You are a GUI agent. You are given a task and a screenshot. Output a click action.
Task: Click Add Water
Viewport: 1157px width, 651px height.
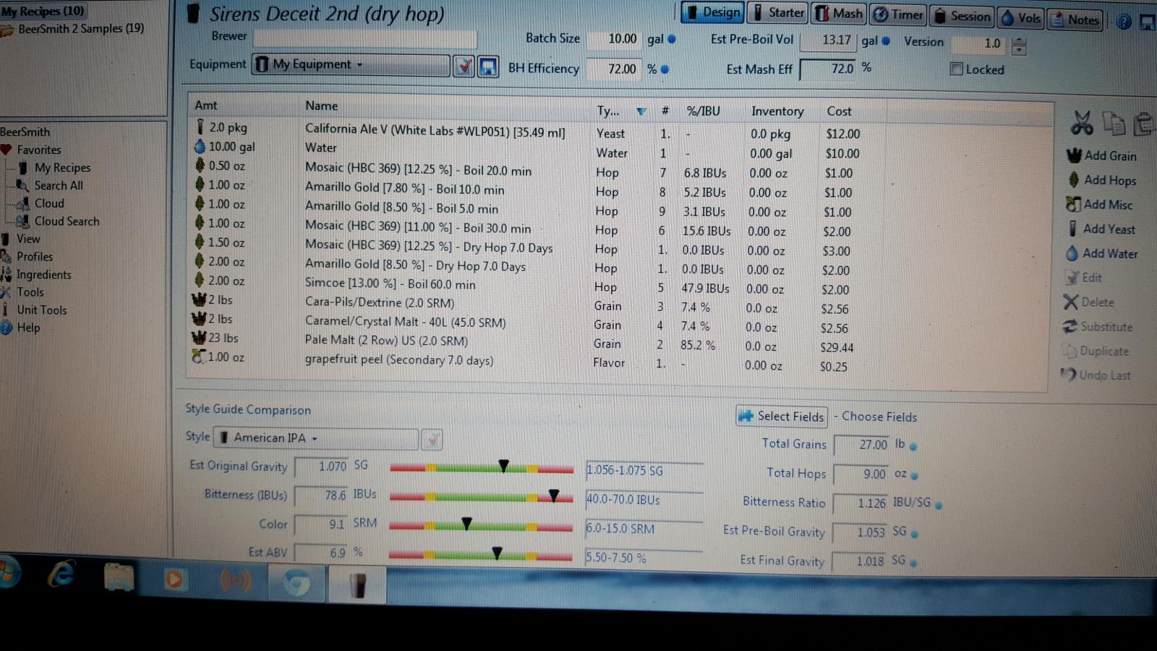1101,254
